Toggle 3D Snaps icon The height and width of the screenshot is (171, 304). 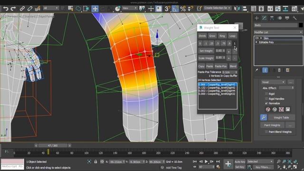coord(168,9)
